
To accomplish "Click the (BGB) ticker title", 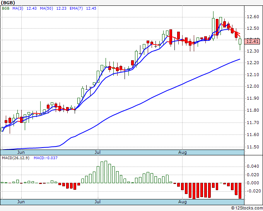I will [x=8, y=3].
